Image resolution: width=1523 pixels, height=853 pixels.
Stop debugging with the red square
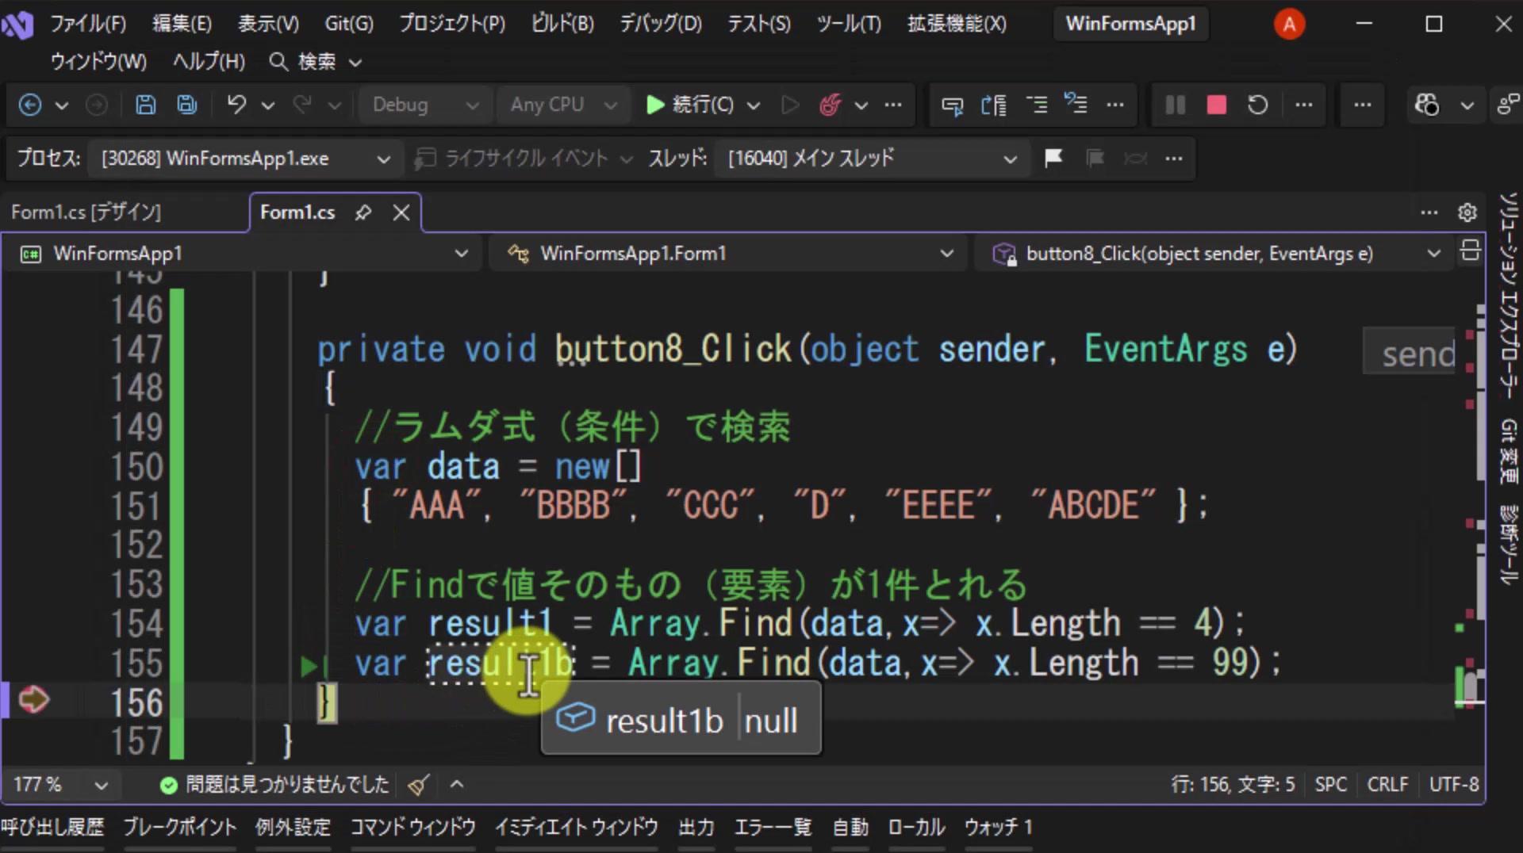click(x=1216, y=105)
